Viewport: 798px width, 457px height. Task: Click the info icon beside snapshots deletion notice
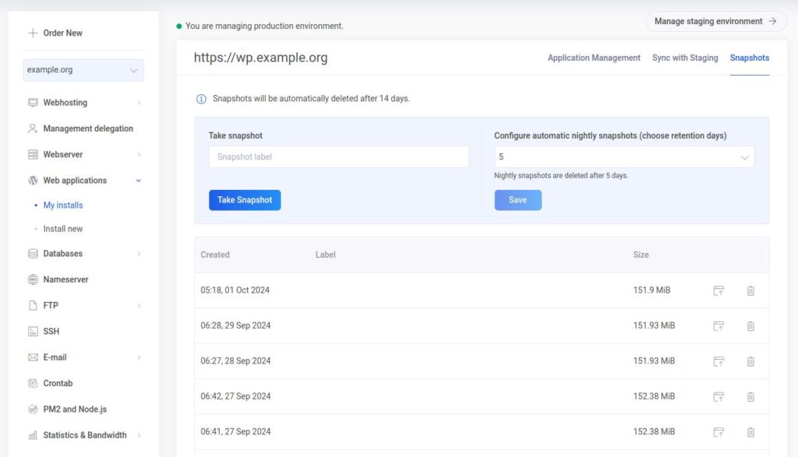(x=201, y=99)
